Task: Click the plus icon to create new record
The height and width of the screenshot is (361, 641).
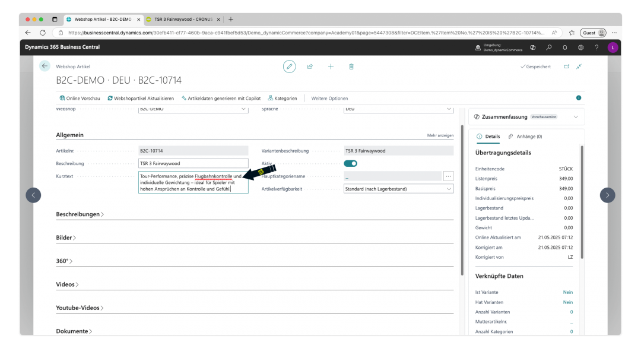Action: click(331, 66)
